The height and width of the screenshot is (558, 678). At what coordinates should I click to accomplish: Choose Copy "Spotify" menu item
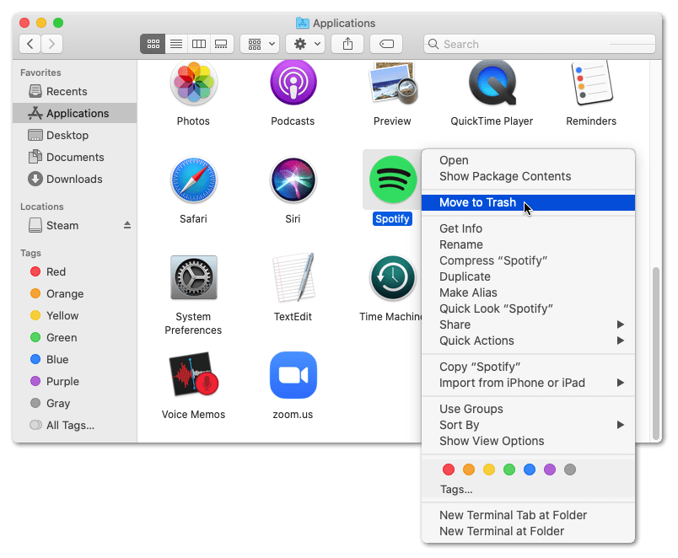528,367
